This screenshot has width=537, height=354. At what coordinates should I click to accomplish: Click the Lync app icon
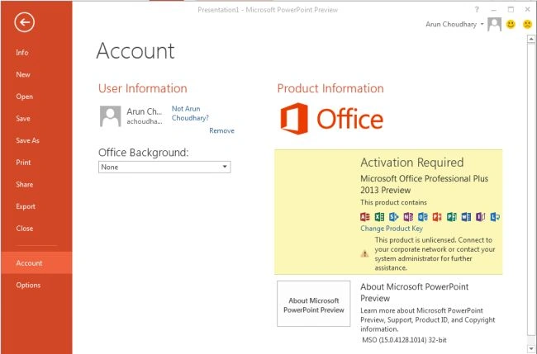pos(495,217)
